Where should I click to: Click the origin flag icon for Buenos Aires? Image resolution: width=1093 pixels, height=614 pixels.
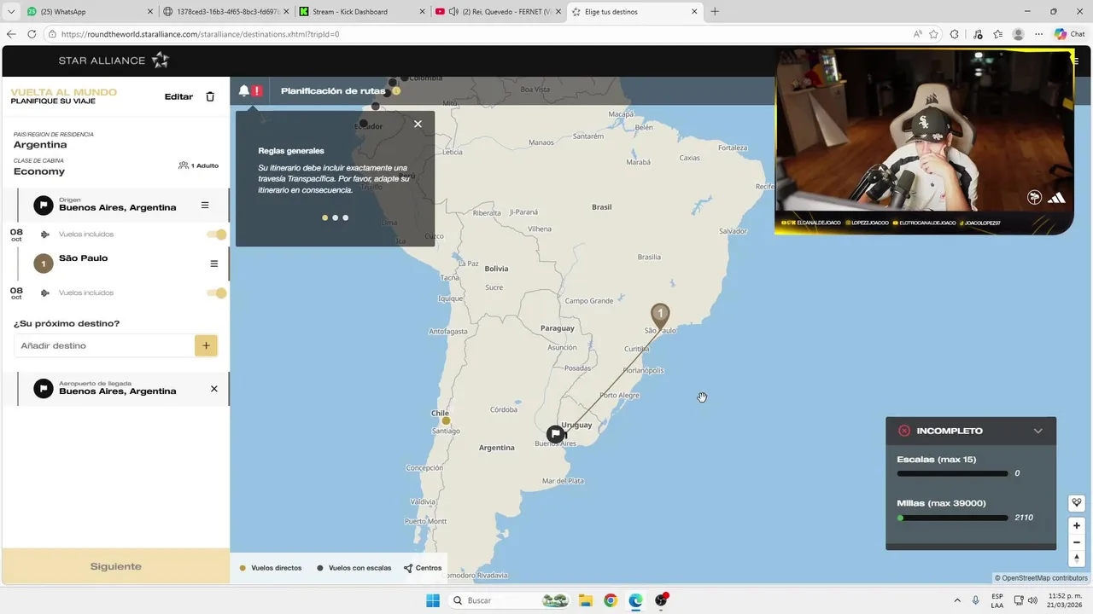click(44, 206)
